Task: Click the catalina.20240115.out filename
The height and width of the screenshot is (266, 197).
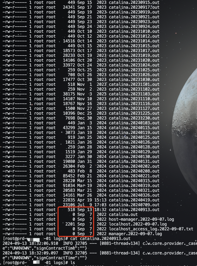Action: [134, 128]
